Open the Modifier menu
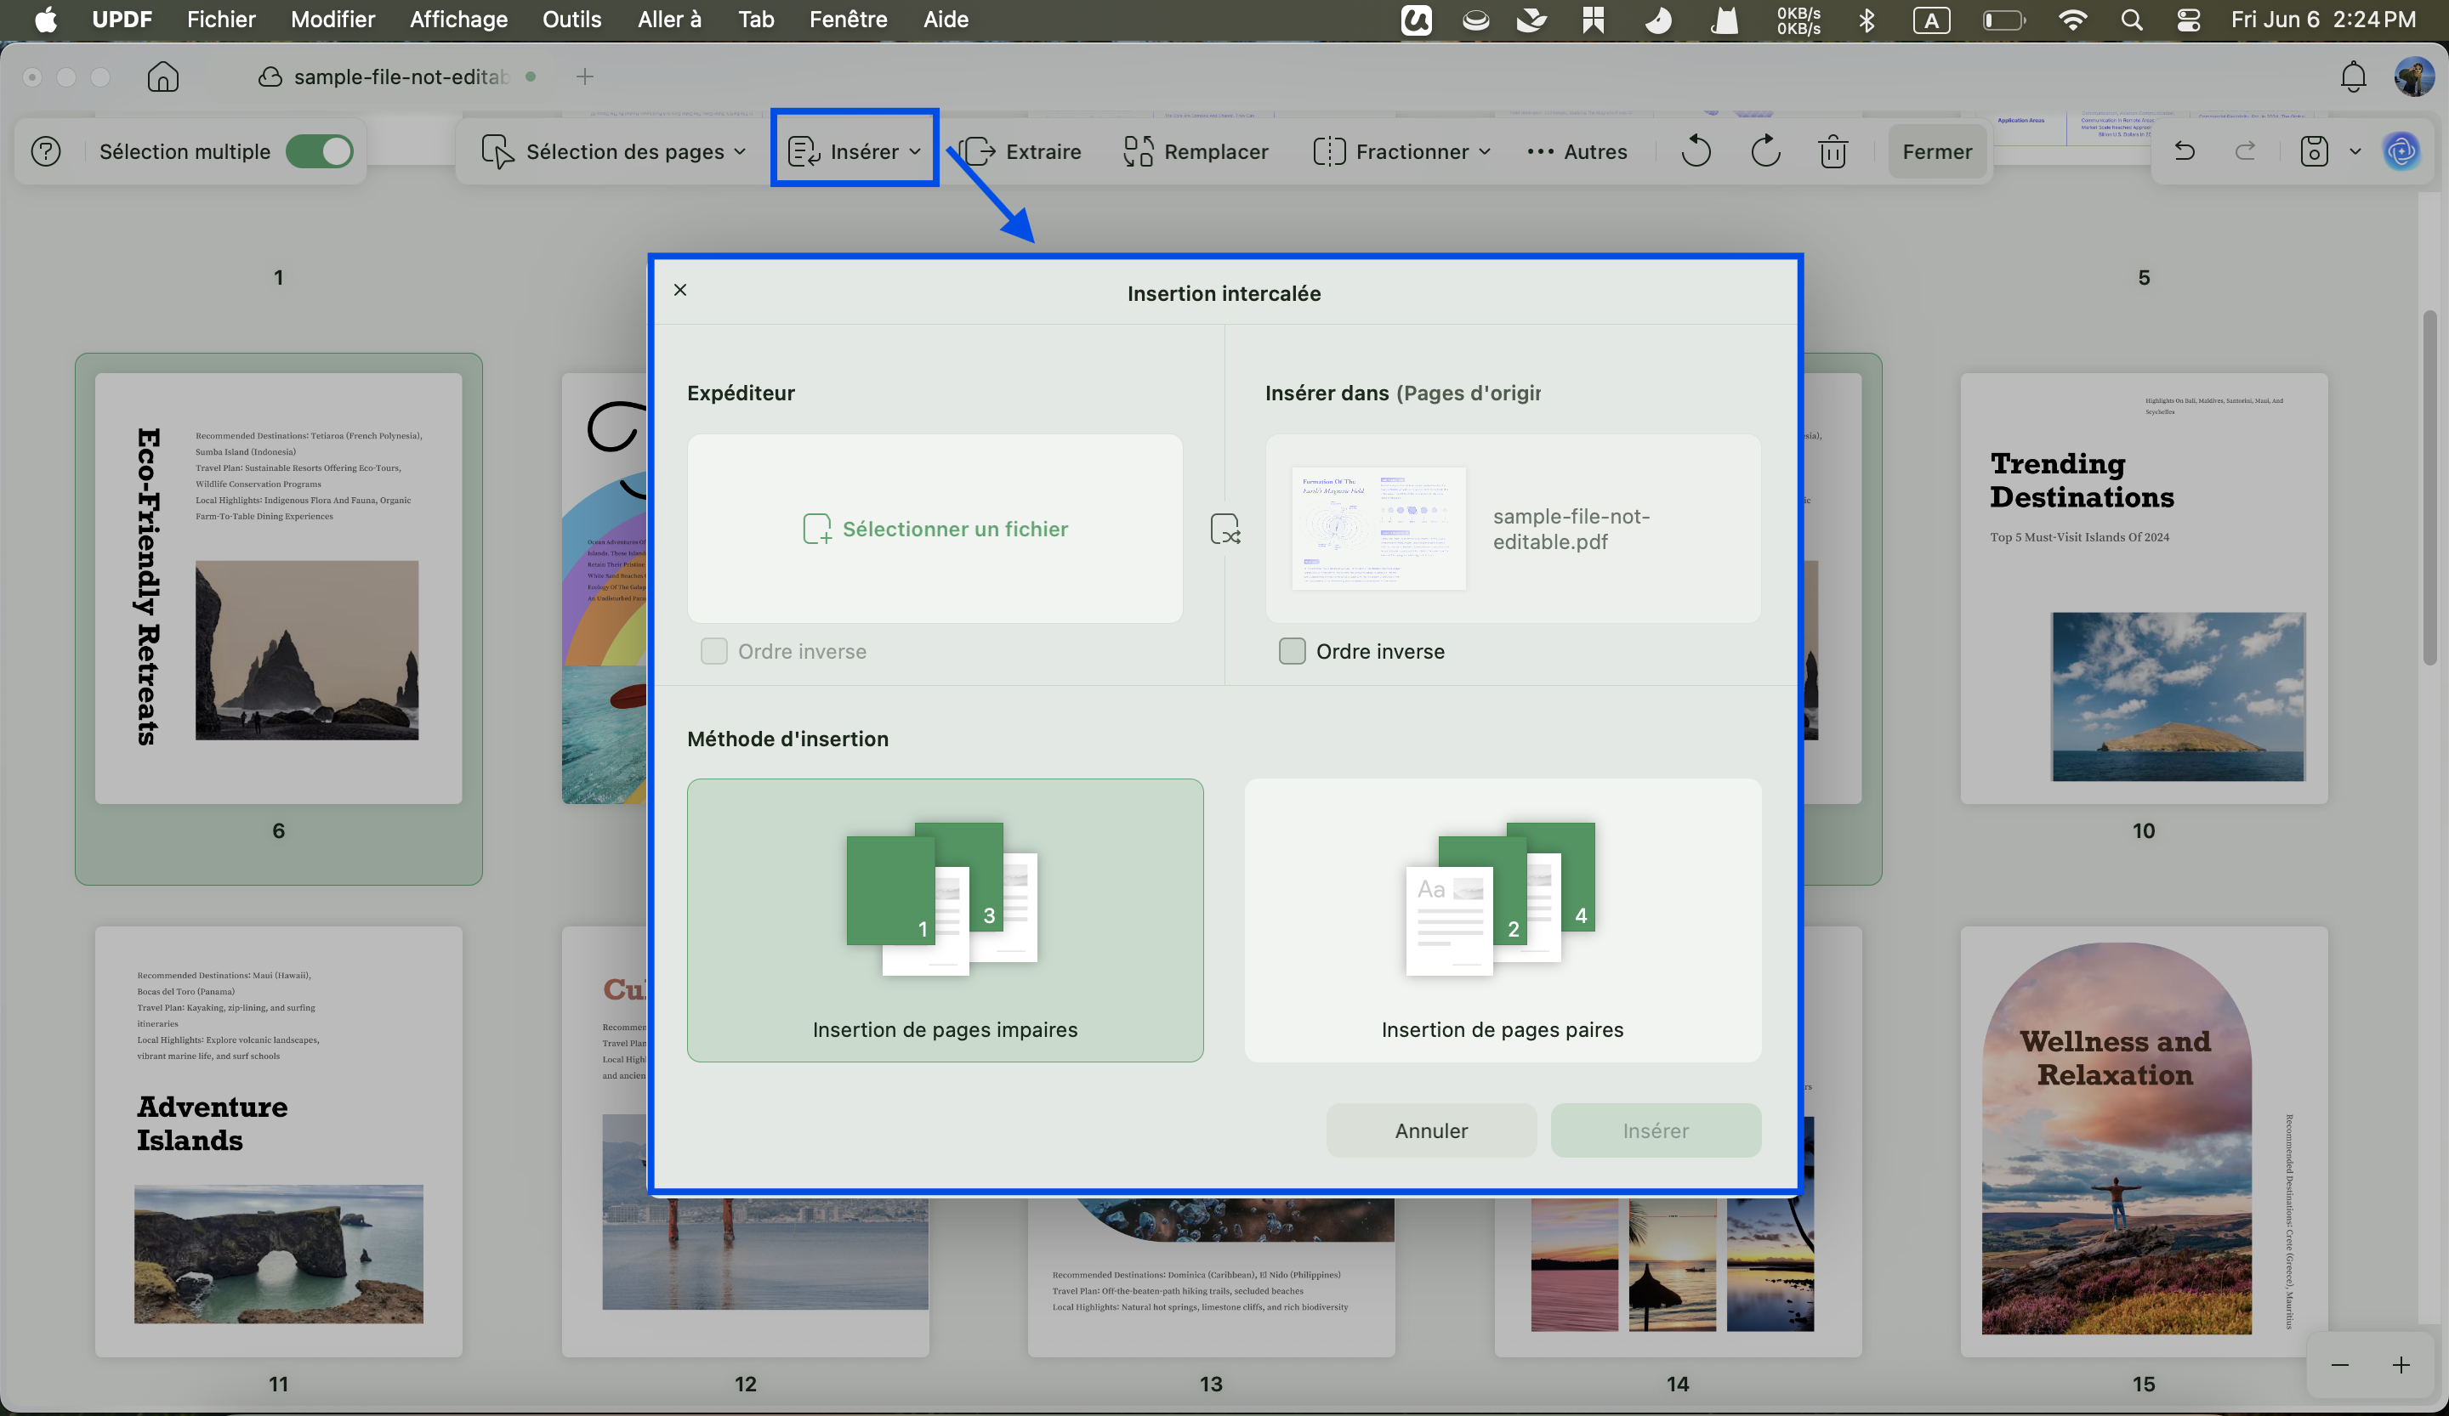This screenshot has width=2449, height=1416. [332, 20]
